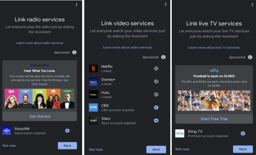Open Learn more about video services link
256x155 pixels.
[127, 48]
